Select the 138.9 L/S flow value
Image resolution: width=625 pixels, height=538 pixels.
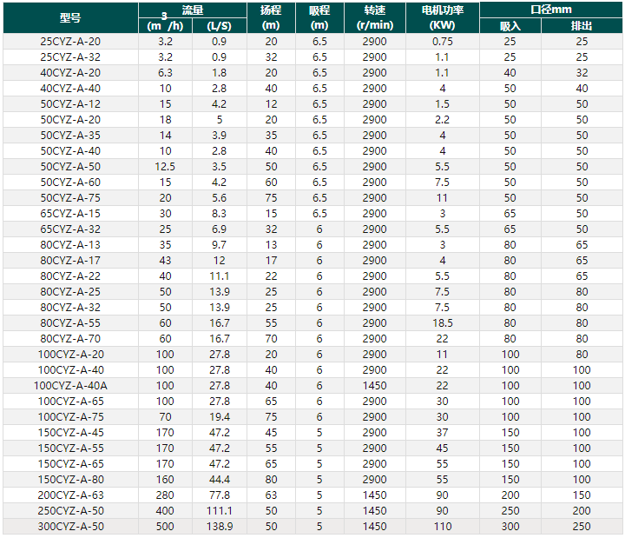[218, 526]
